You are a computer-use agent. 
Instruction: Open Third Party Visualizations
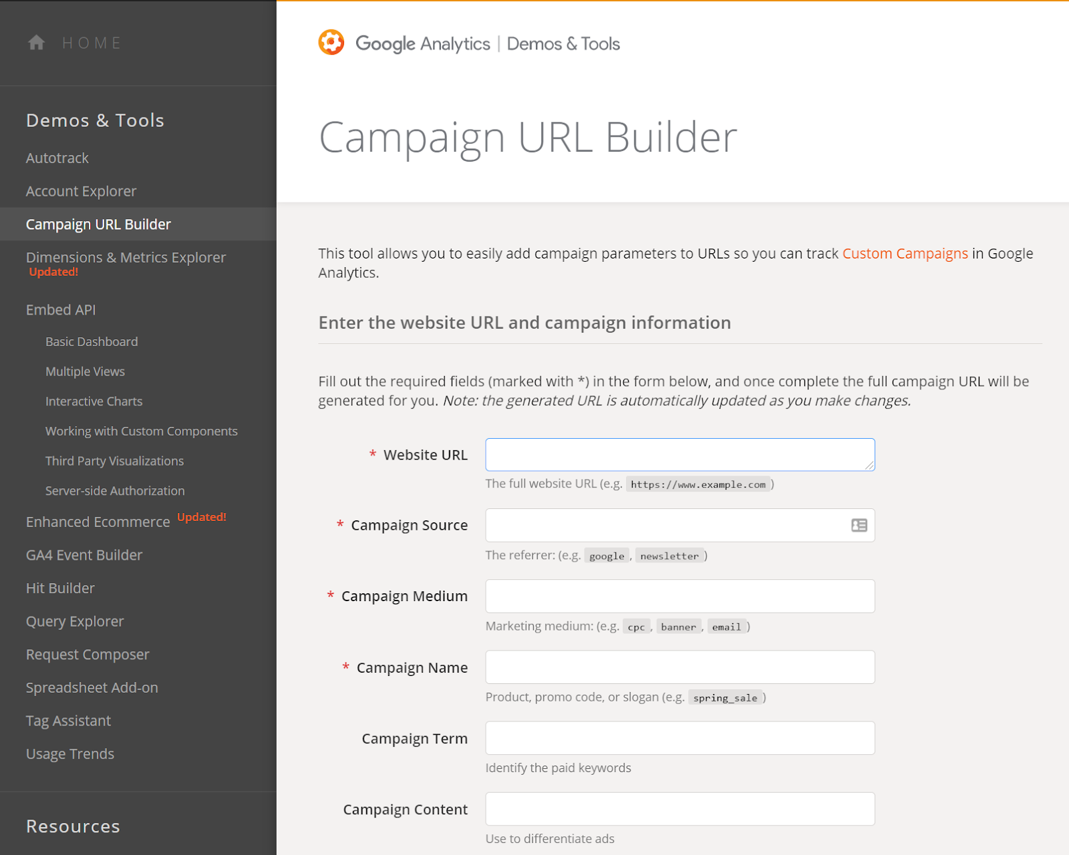114,461
